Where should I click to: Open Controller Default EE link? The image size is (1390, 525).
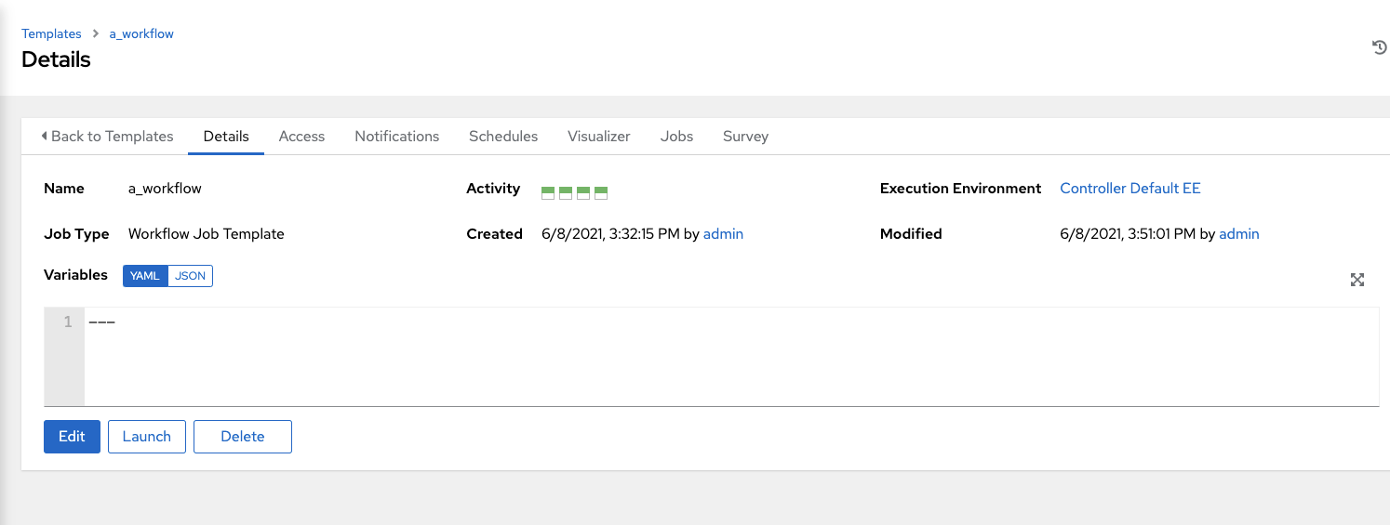[x=1130, y=188]
